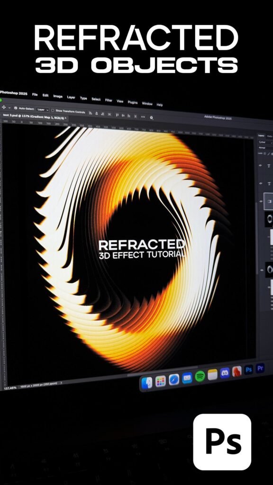The height and width of the screenshot is (485, 273).
Task: Open Spotify from the Dock
Action: [x=200, y=377]
